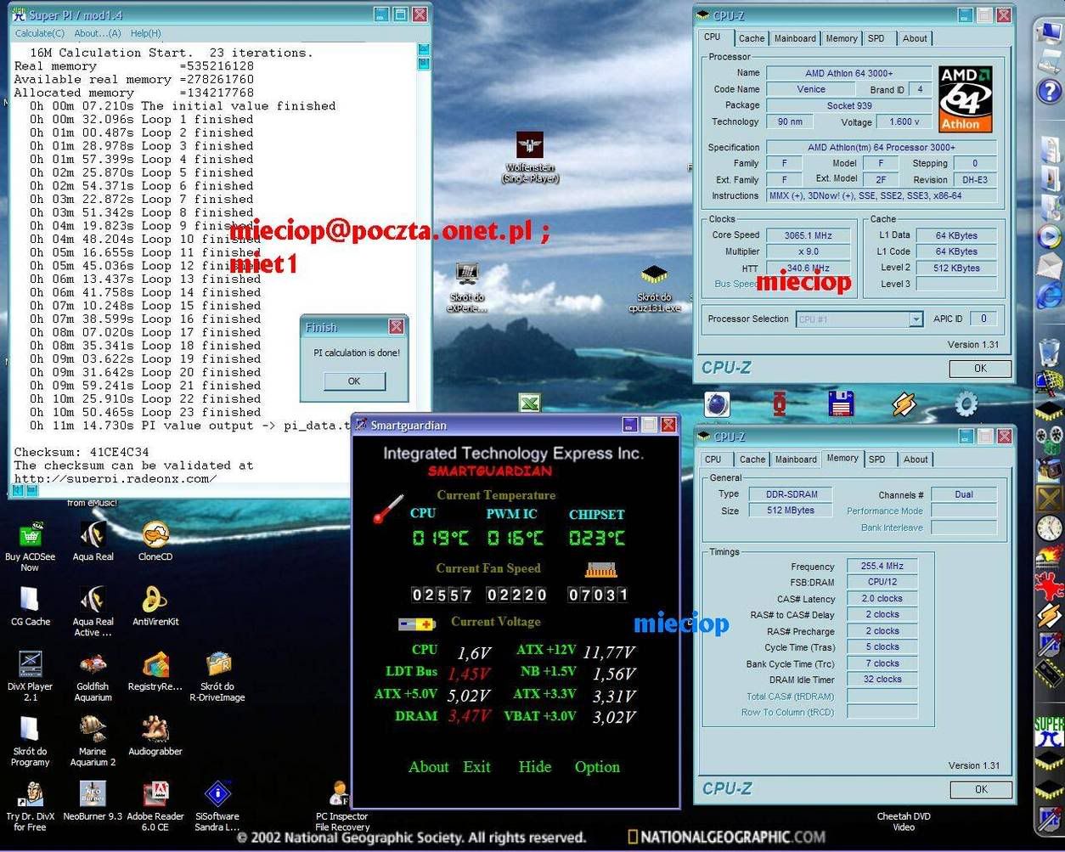
Task: Open Audiograbber desktop icon
Action: click(x=155, y=730)
